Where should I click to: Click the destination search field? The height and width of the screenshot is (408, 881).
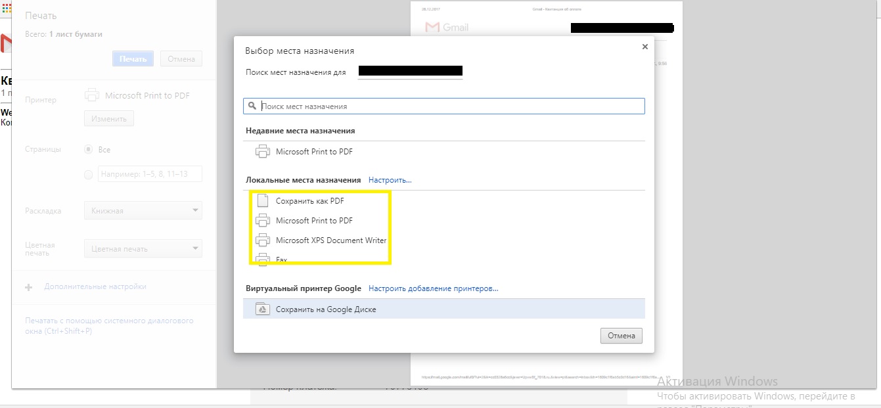pyautogui.click(x=444, y=106)
